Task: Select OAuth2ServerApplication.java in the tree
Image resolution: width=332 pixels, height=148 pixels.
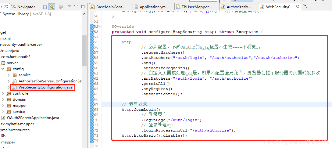Action: [x=33, y=118]
